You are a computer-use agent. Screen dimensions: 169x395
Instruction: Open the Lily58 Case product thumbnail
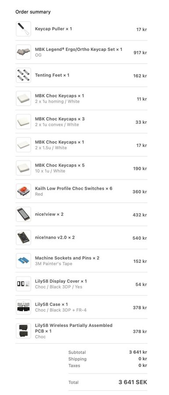click(23, 307)
